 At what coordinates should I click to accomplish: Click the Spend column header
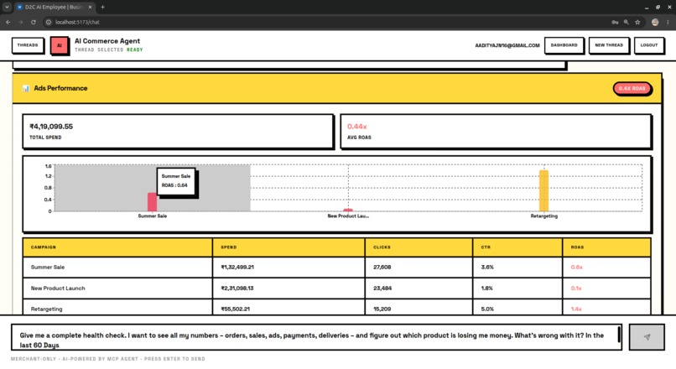289,247
